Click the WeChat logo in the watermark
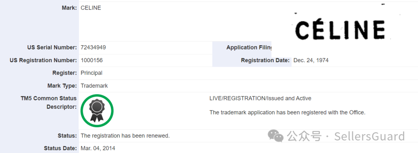The image size is (418, 153). (276, 136)
